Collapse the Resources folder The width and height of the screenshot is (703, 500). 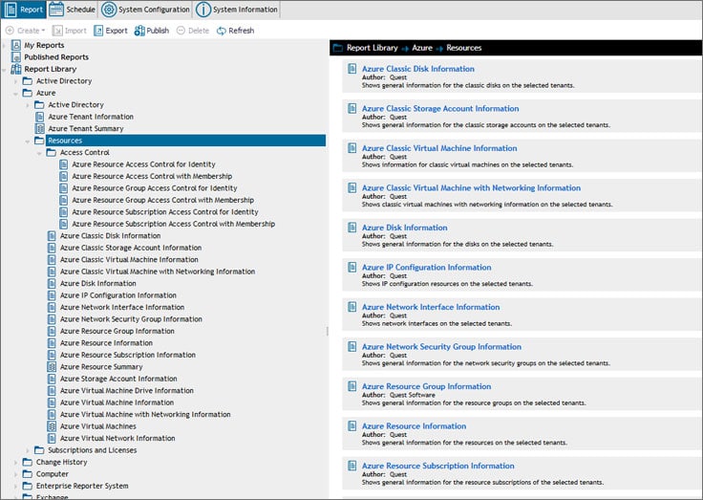coord(28,141)
